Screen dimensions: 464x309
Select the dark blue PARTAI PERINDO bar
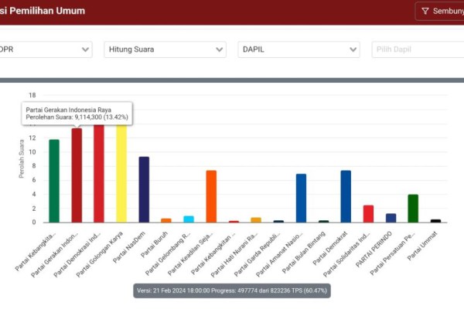point(391,218)
